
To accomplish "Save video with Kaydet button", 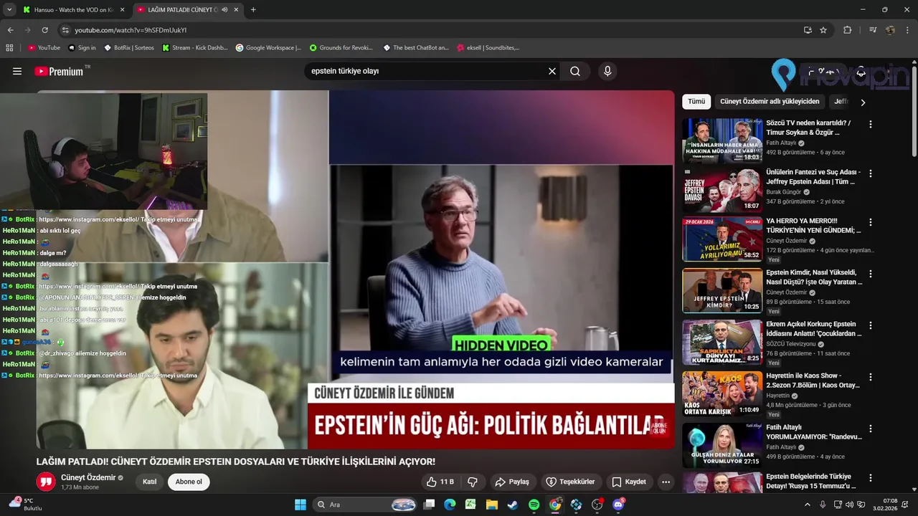I will [629, 482].
